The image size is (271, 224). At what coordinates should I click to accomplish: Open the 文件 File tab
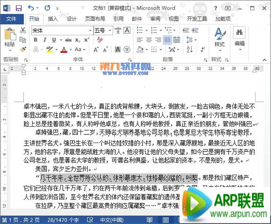[11, 19]
